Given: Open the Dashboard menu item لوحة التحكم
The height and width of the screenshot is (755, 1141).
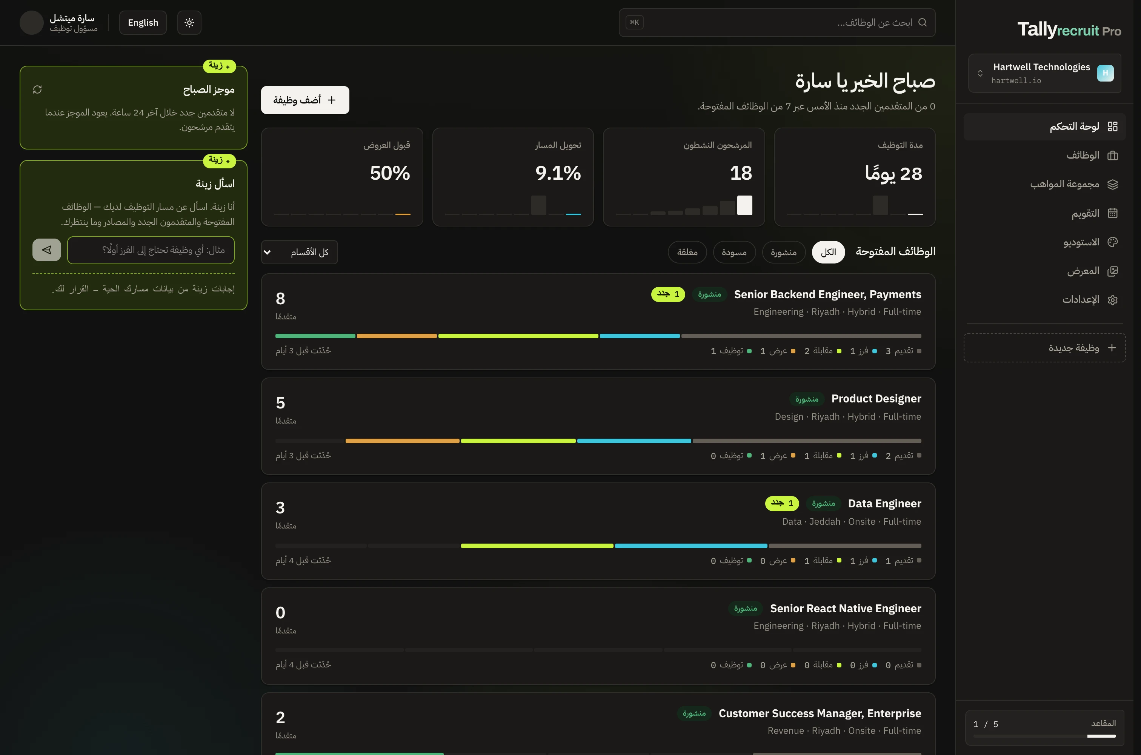Looking at the screenshot, I should (x=1044, y=126).
